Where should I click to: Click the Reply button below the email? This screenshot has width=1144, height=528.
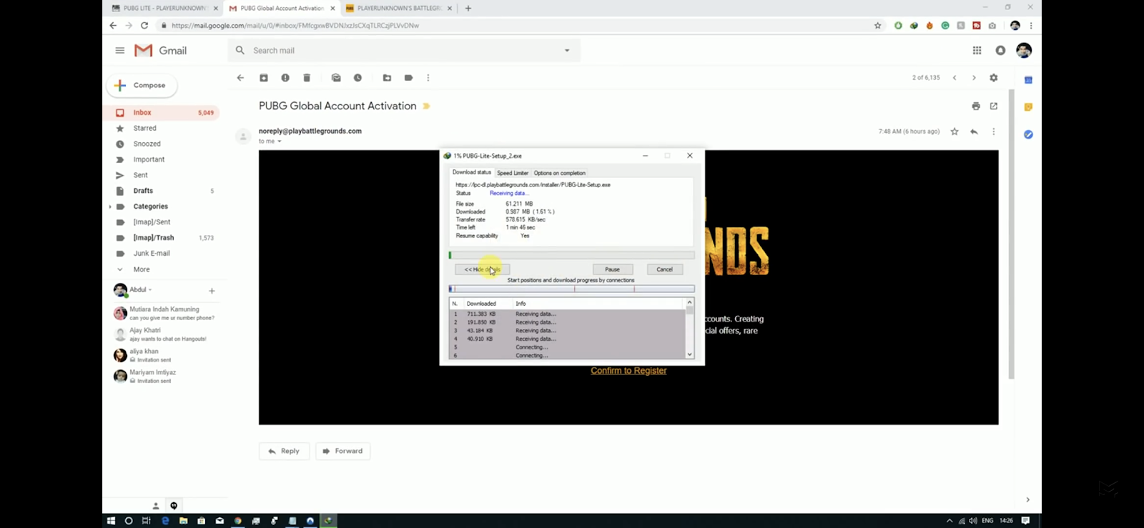(x=284, y=451)
